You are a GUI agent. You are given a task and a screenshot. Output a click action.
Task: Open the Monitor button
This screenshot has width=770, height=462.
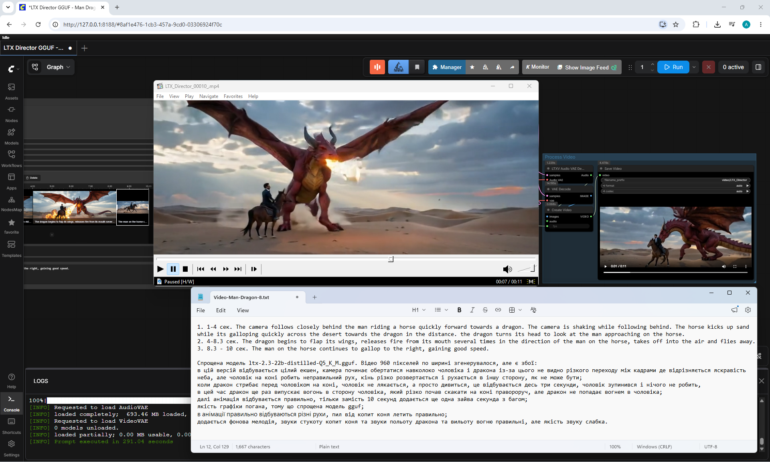(538, 67)
